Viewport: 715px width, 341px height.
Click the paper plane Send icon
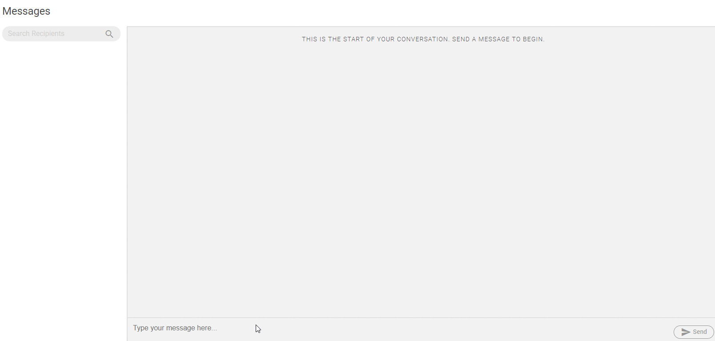pos(686,332)
